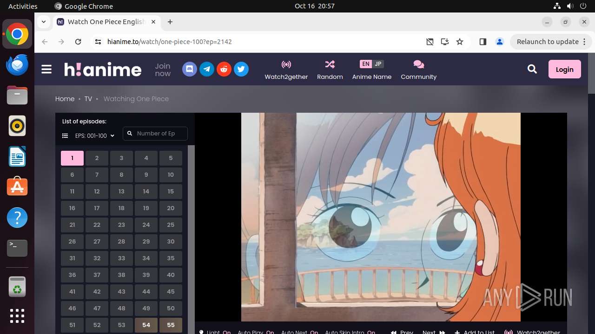This screenshot has height=334, width=595.
Task: Select the Watch One Piece browser tab
Action: coord(106,22)
